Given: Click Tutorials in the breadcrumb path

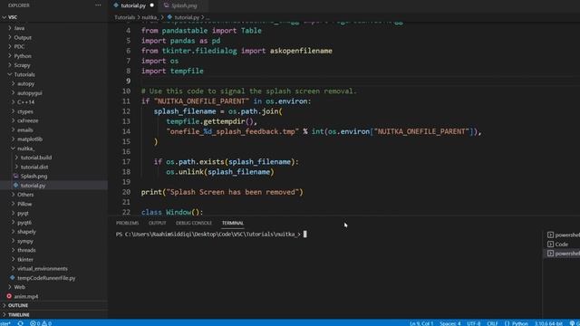Looking at the screenshot, I should click(x=125, y=17).
